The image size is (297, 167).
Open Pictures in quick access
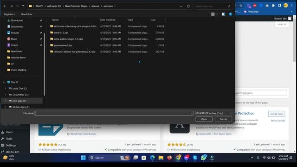click(15, 33)
